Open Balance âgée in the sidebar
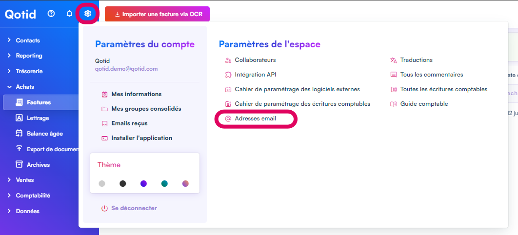The height and width of the screenshot is (235, 518). pos(44,134)
